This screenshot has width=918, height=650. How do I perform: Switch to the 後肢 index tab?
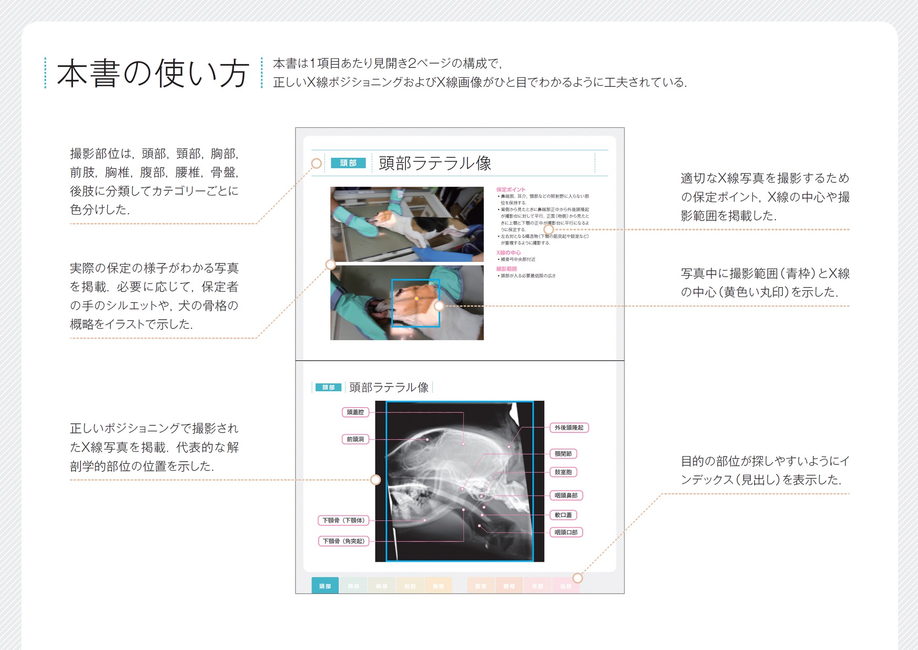566,586
